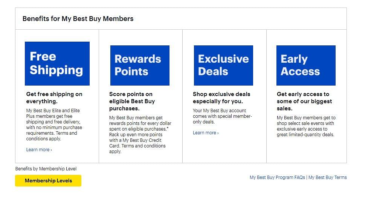Click the chevron after exclusive deals Learn more

pyautogui.click(x=218, y=133)
